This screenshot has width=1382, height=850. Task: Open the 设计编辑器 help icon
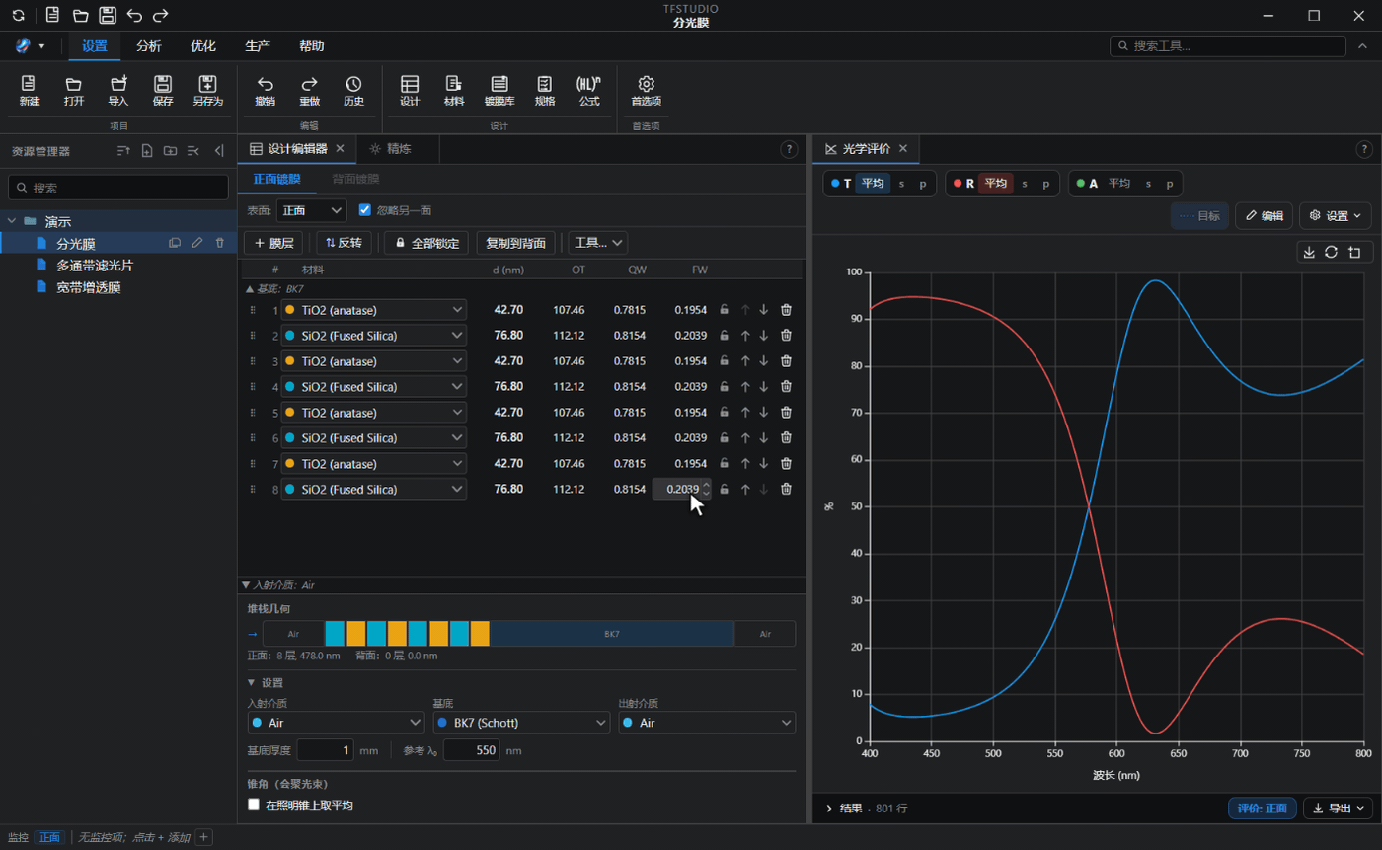tap(789, 149)
